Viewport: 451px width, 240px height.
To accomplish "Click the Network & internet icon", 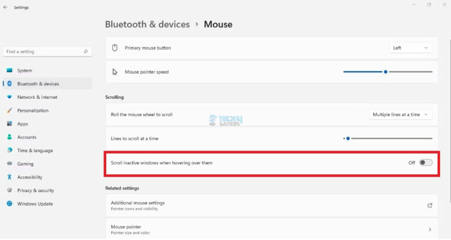I will 10,97.
